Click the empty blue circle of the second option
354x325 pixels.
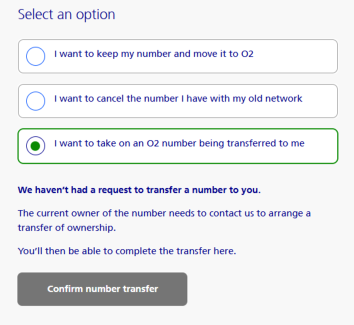(x=35, y=101)
